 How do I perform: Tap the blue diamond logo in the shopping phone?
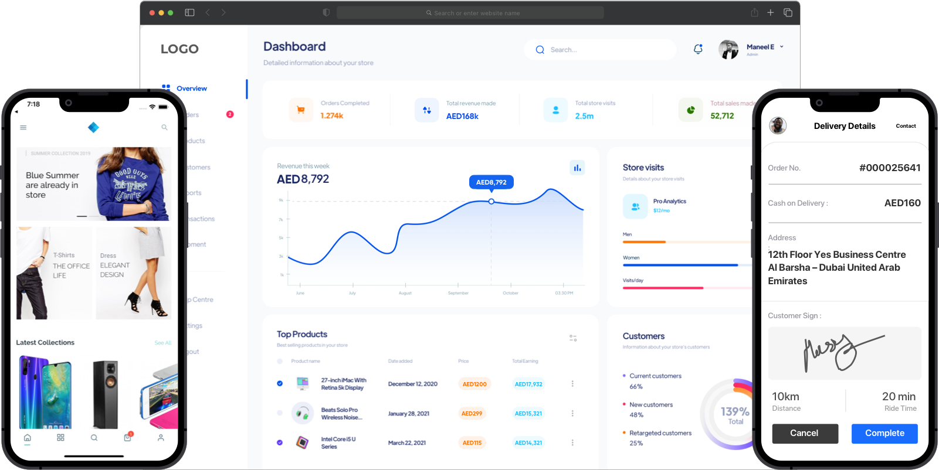point(93,127)
